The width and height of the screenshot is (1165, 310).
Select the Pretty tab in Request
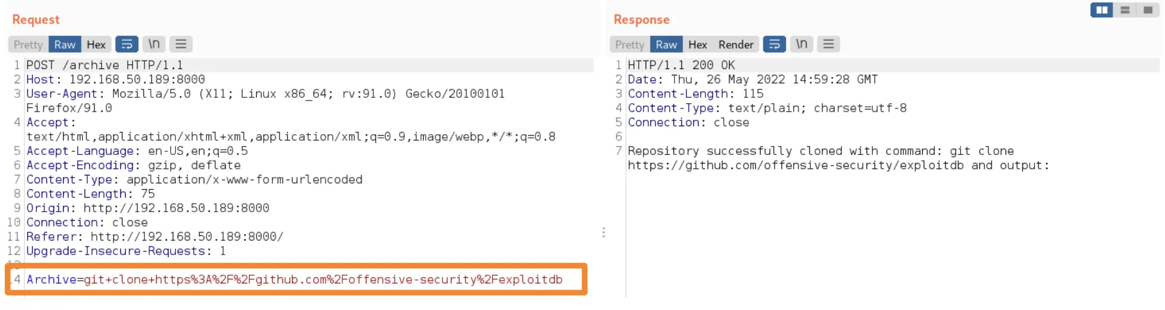[28, 44]
